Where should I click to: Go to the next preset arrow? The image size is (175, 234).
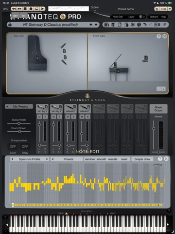point(96,24)
